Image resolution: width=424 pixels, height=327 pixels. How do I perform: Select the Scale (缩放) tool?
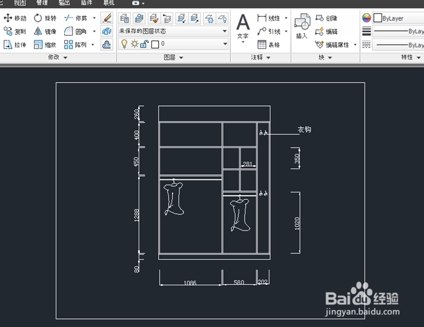pos(45,45)
